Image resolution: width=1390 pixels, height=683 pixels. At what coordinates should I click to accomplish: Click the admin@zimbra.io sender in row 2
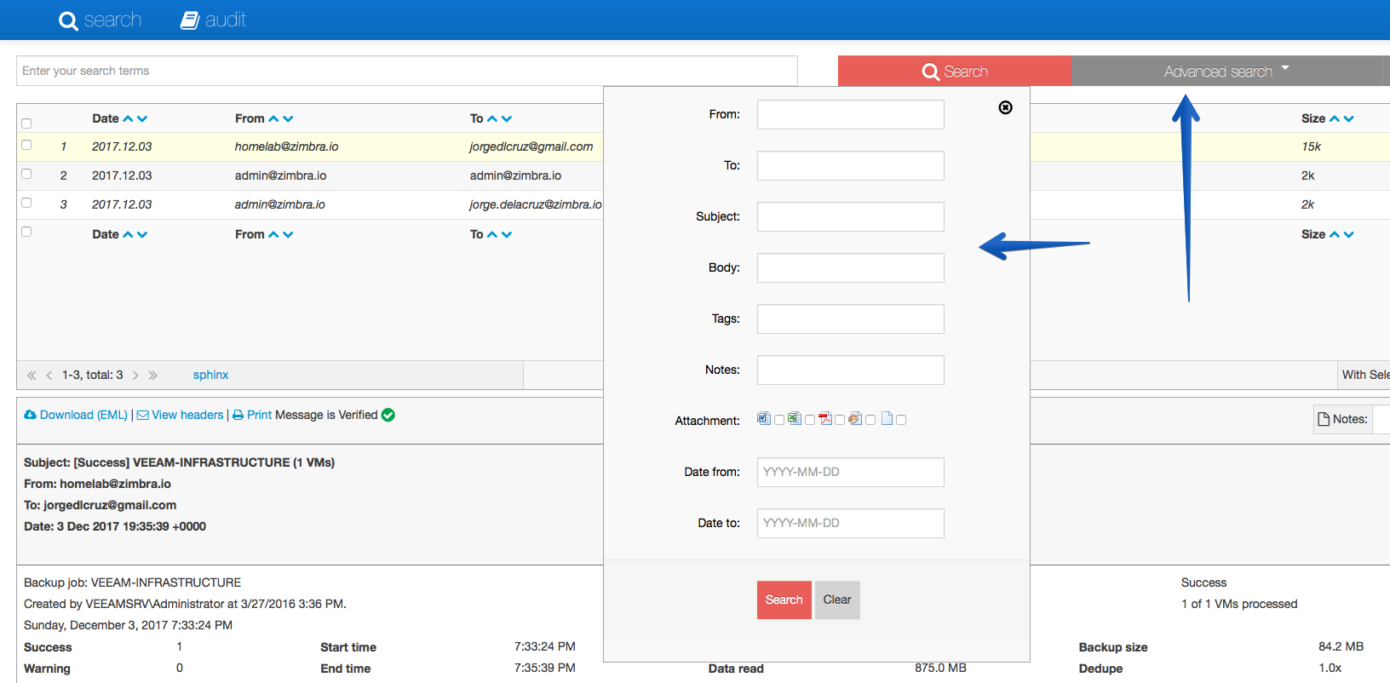point(281,175)
